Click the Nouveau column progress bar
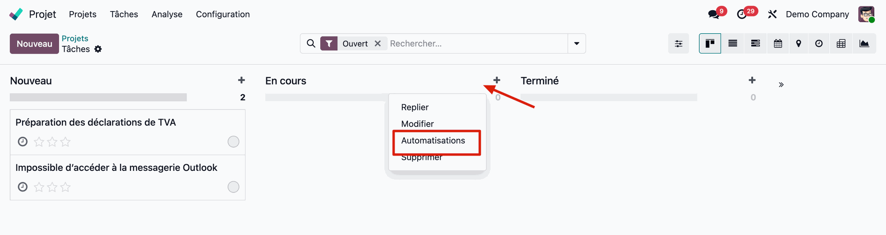Screen dimensions: 886x235 (x=98, y=97)
